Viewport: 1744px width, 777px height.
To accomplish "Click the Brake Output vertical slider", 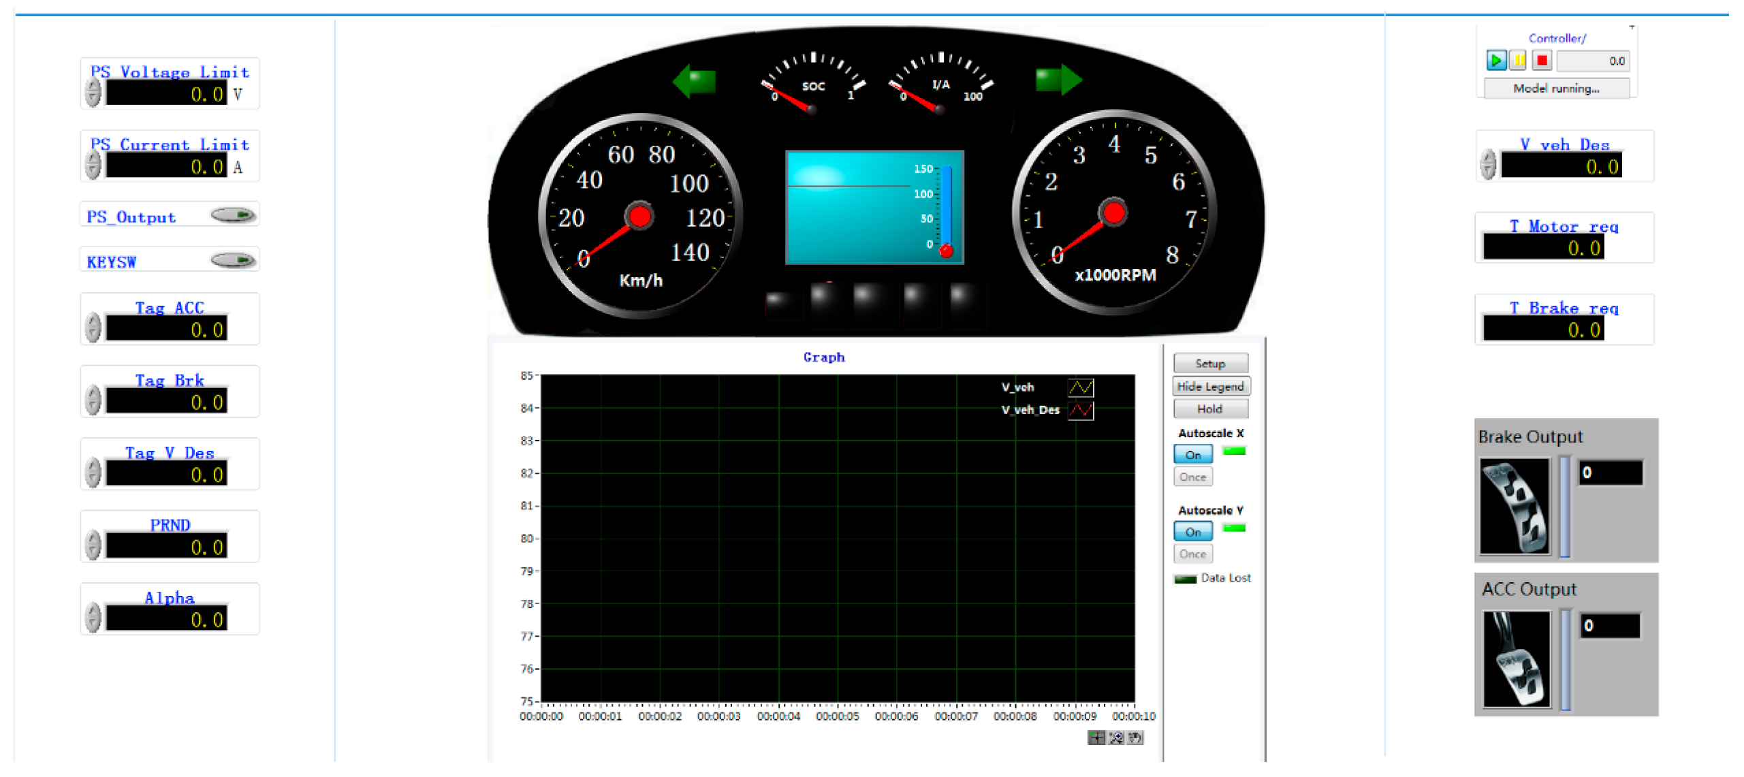I will pyautogui.click(x=1564, y=506).
